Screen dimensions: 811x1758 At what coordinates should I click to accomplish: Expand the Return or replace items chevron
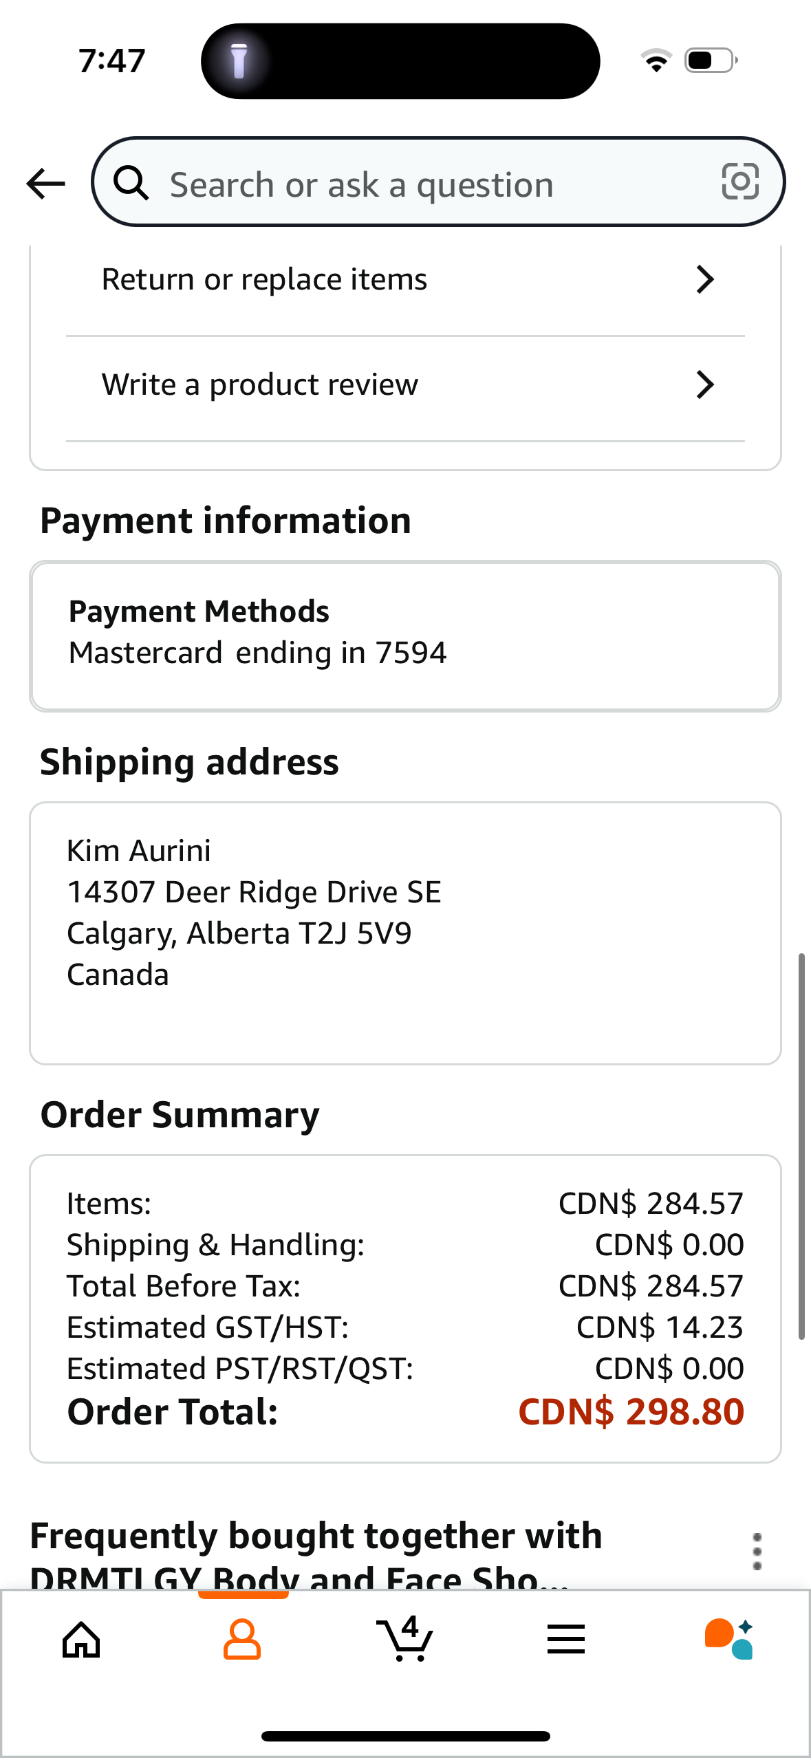705,279
